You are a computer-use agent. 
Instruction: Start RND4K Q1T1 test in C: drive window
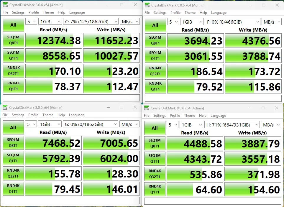13,86
